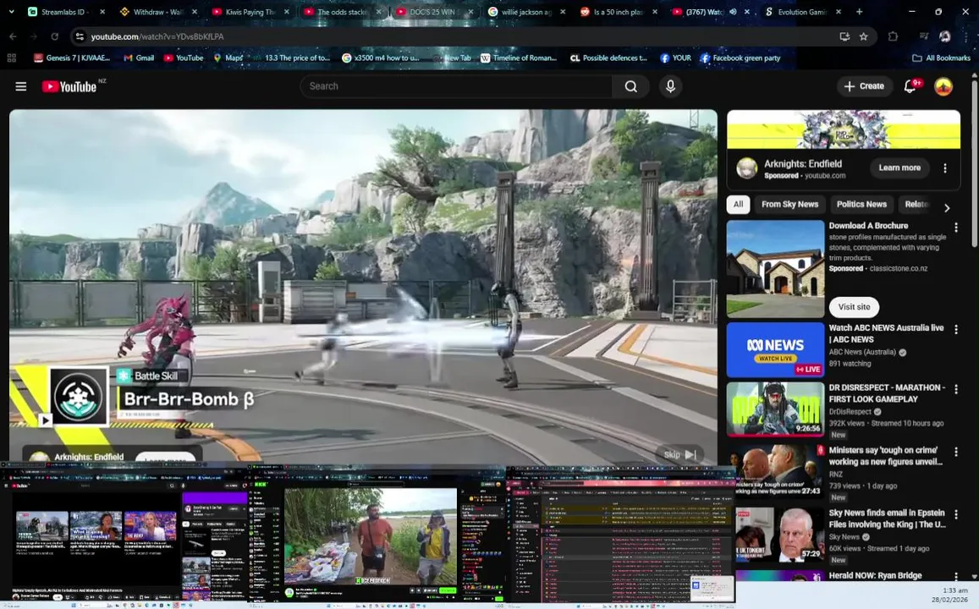The width and height of the screenshot is (979, 609).
Task: Open the Maps bookmark
Action: [x=228, y=58]
